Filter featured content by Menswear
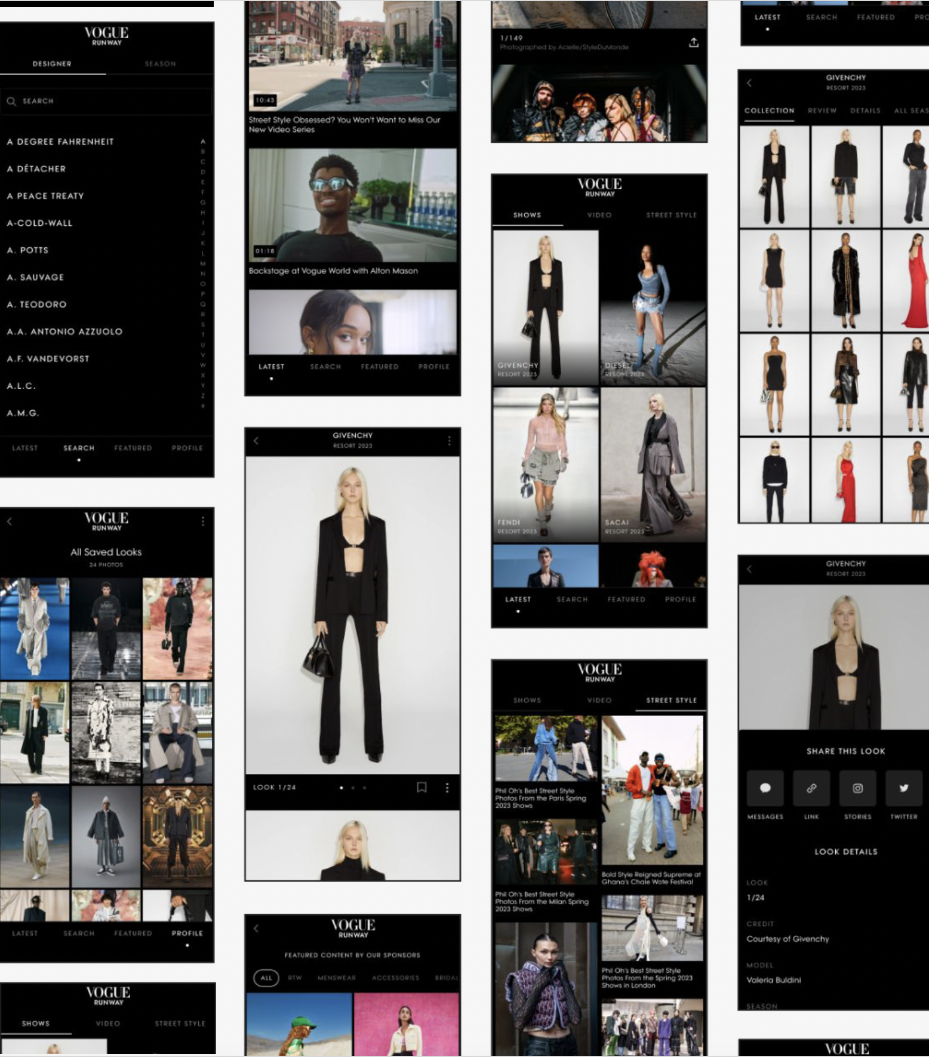The width and height of the screenshot is (929, 1057). click(337, 978)
